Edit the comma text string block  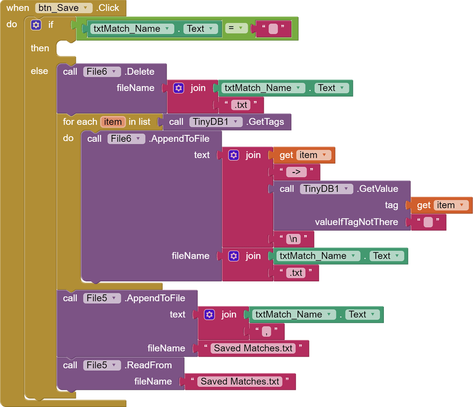click(x=267, y=332)
